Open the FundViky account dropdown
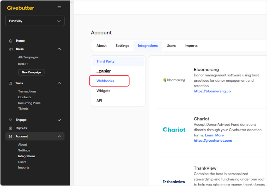267x186 pixels. 35,21
